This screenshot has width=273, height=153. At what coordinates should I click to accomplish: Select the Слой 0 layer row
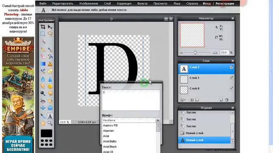pyautogui.click(x=206, y=90)
